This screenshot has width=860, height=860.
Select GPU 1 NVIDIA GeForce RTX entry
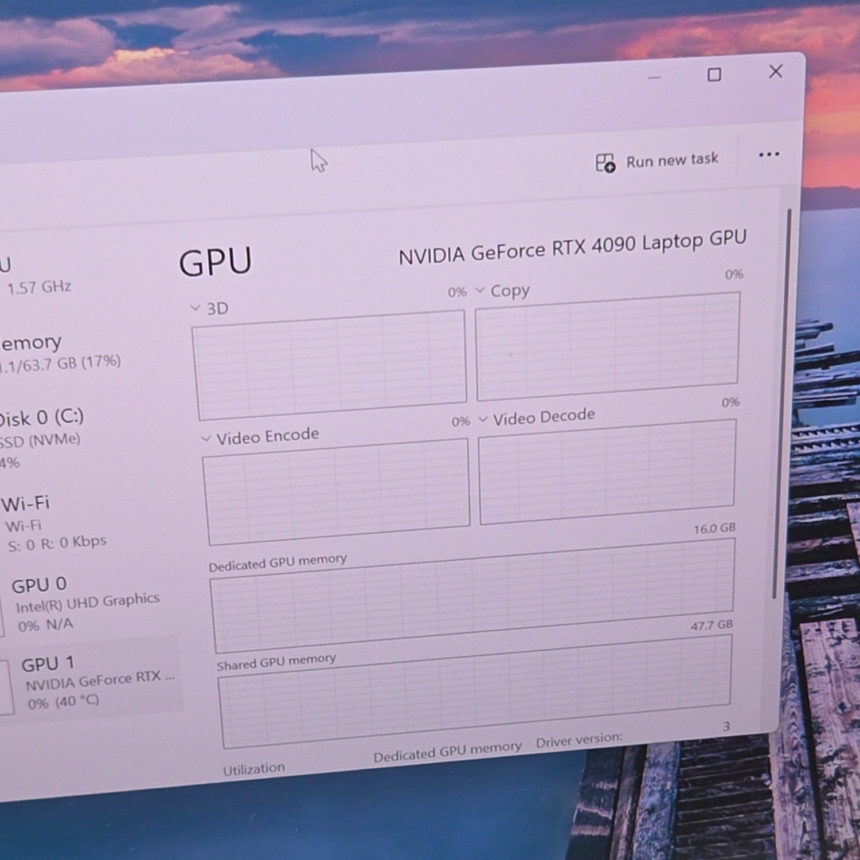pyautogui.click(x=92, y=682)
